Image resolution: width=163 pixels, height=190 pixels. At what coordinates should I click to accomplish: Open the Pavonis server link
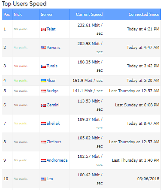pyautogui.click(x=54, y=48)
